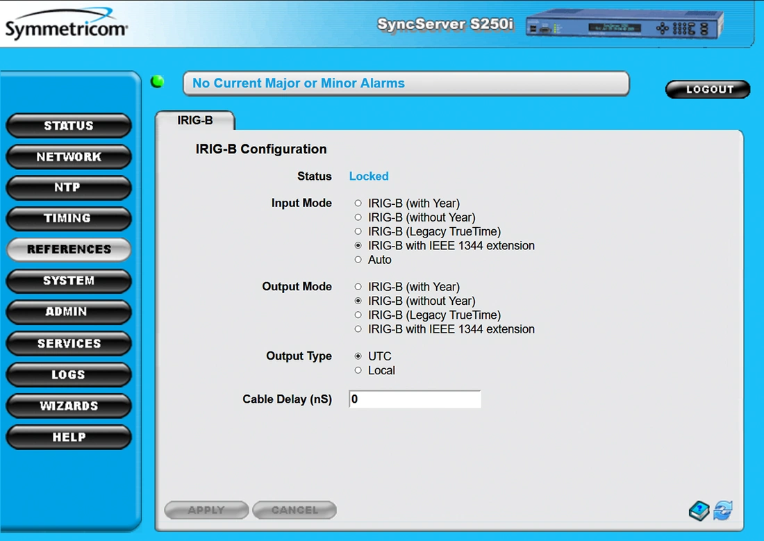Image resolution: width=764 pixels, height=541 pixels.
Task: Select Input Mode IRIG-B (without Year)
Action: [358, 217]
